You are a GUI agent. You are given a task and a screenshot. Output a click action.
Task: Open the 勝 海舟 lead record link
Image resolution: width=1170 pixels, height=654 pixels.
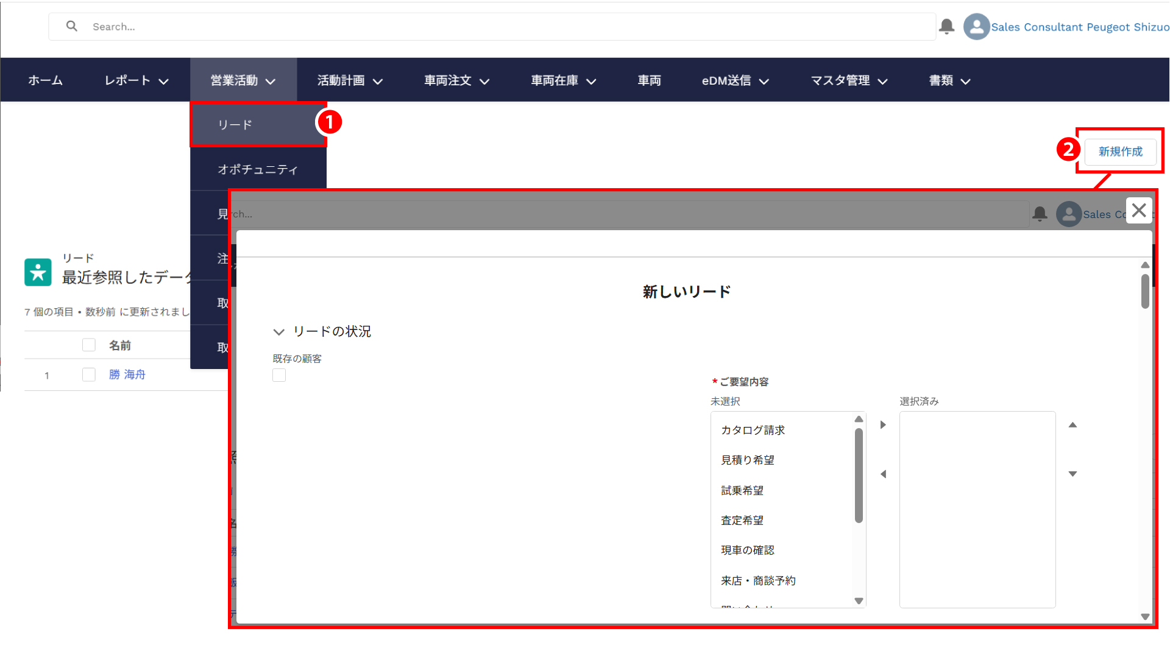click(127, 374)
